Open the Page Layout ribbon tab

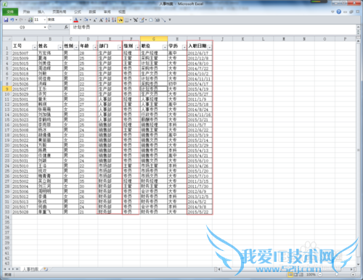coord(60,12)
